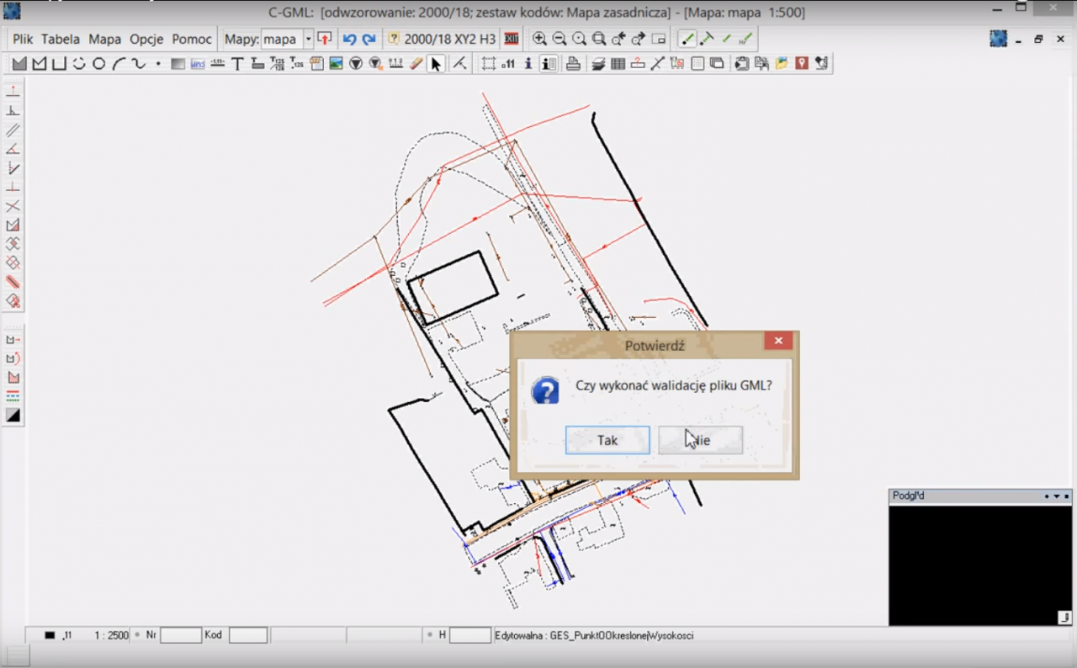Toggle the arrow pointer selection mode
1077x668 pixels.
tap(435, 64)
